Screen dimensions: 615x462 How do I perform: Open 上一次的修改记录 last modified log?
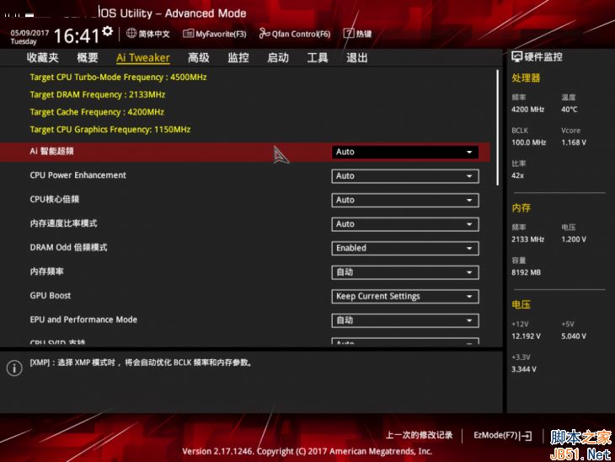click(x=419, y=435)
